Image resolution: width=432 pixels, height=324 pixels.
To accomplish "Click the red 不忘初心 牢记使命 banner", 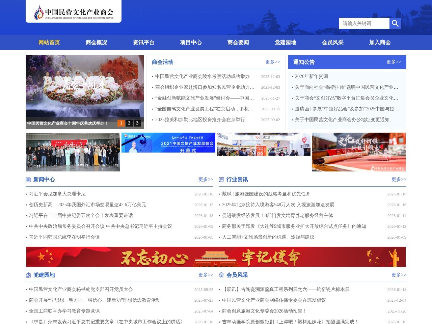I will 216,257.
